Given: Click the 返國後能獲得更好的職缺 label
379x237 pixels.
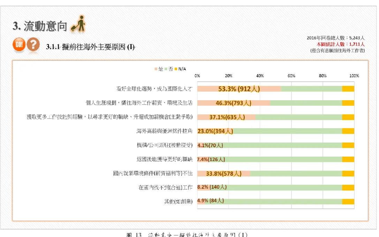Looking at the screenshot, I should [x=164, y=159].
